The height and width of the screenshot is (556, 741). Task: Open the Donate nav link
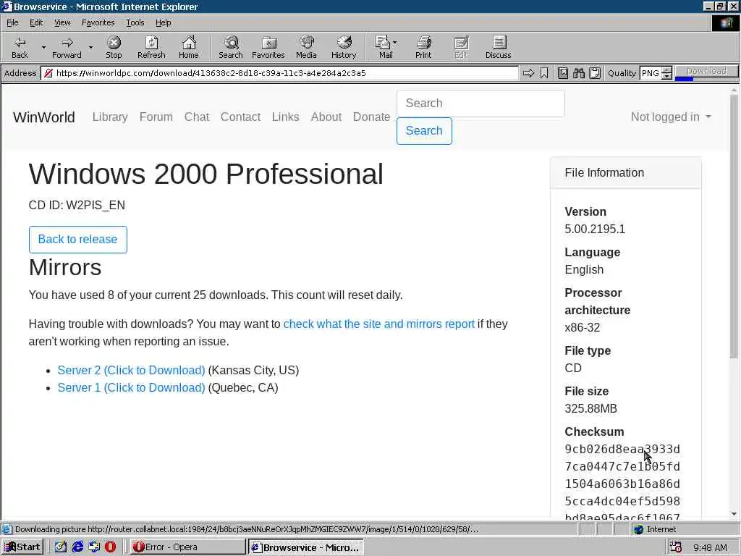tap(371, 117)
